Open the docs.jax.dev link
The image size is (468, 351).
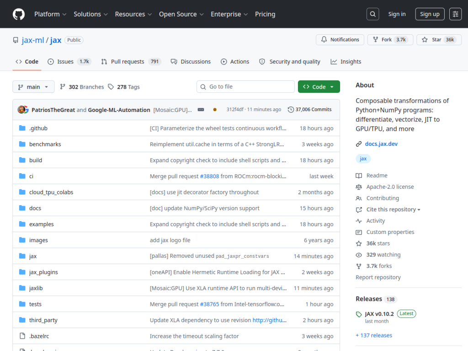(381, 144)
